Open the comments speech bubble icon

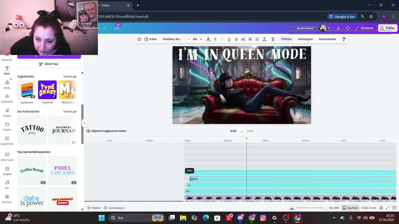[348, 28]
